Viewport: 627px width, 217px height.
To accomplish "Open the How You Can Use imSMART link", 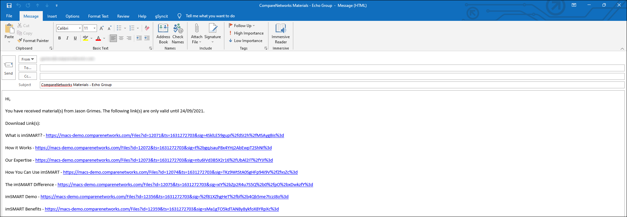I will click(180, 172).
